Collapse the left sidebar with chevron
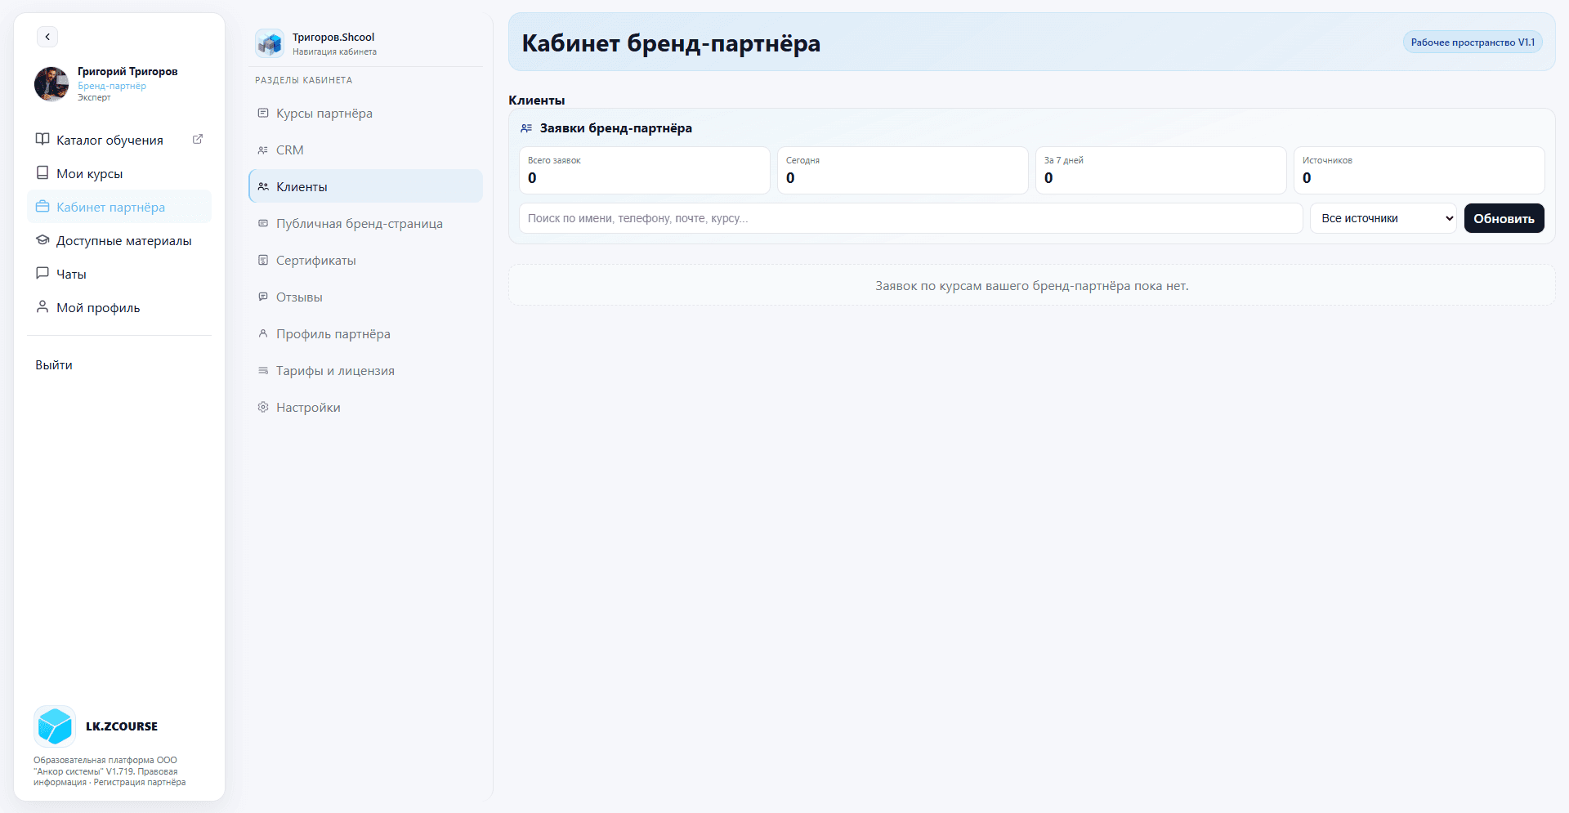This screenshot has height=813, width=1569. (x=47, y=37)
